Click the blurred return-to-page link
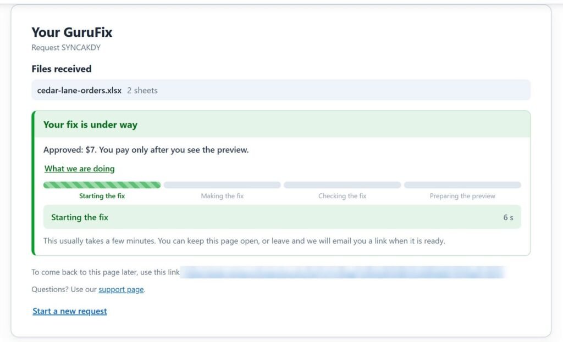This screenshot has height=342, width=563. 343,272
